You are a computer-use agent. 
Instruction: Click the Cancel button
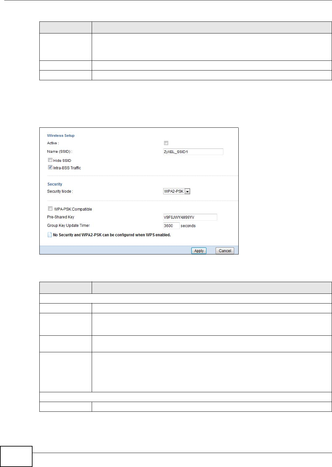(225, 251)
